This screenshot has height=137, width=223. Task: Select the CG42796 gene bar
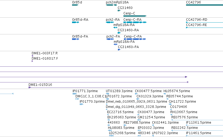[x=204, y=5]
